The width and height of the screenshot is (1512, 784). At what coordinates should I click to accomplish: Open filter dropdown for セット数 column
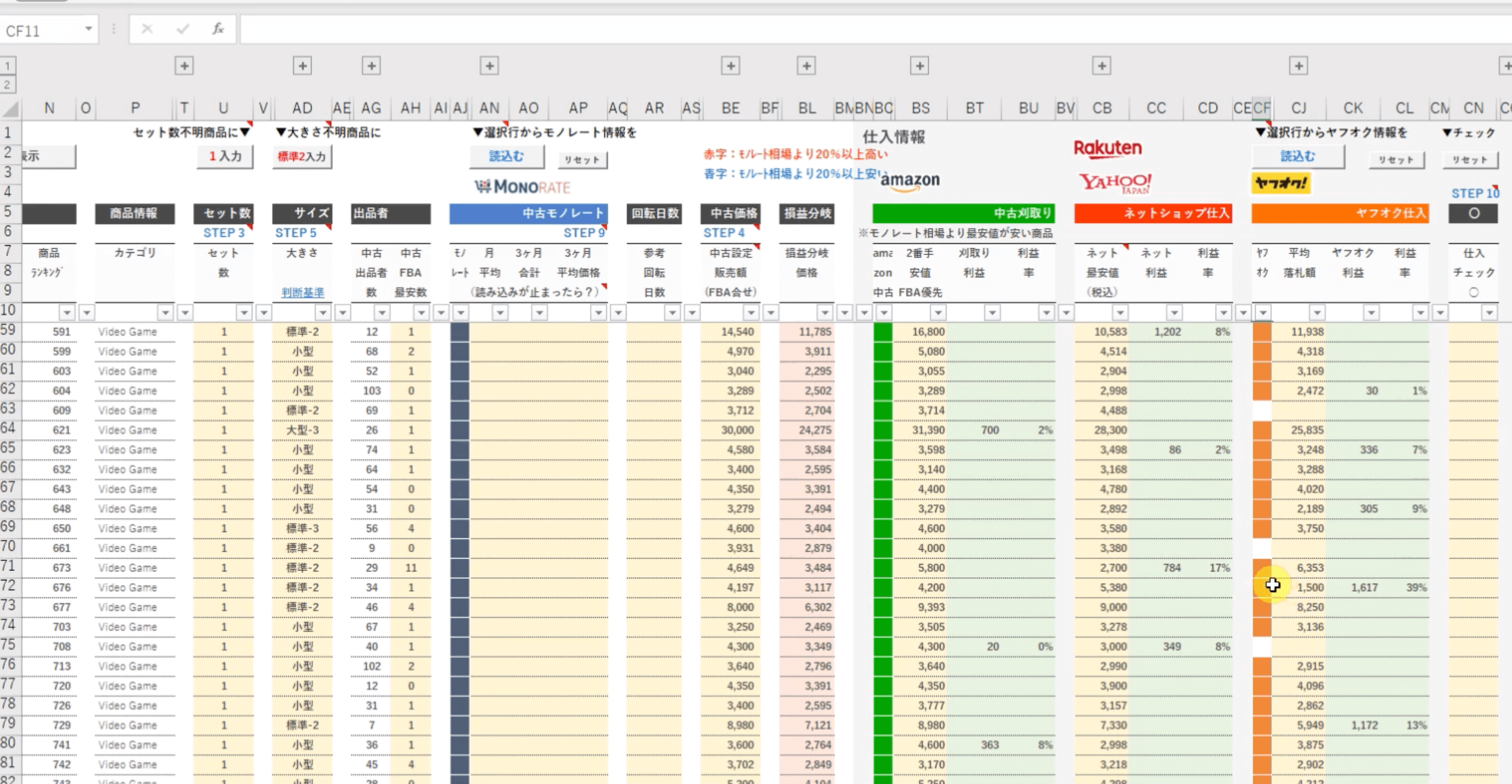[244, 313]
